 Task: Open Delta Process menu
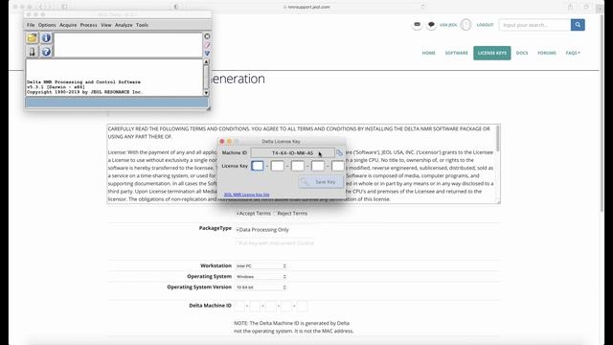(88, 25)
